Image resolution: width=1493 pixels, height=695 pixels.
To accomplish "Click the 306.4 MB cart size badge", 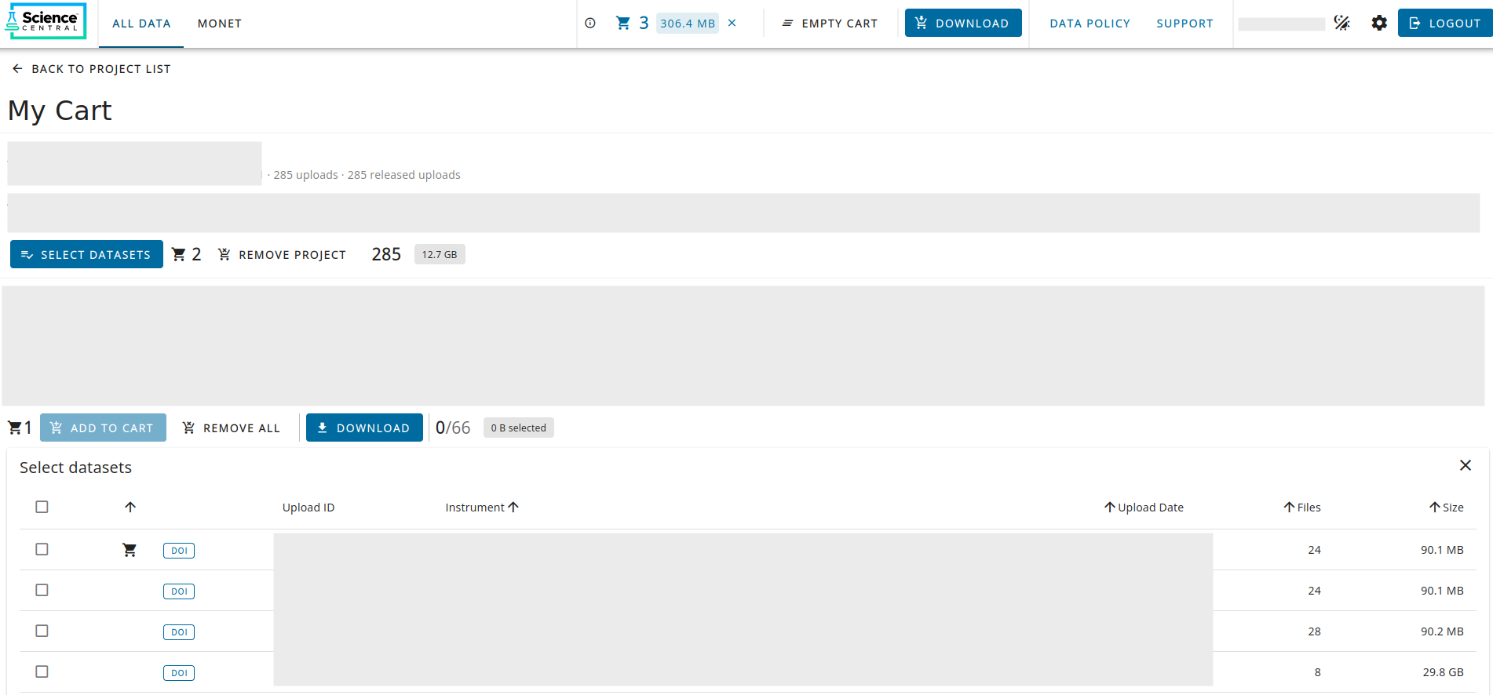I will (x=688, y=24).
